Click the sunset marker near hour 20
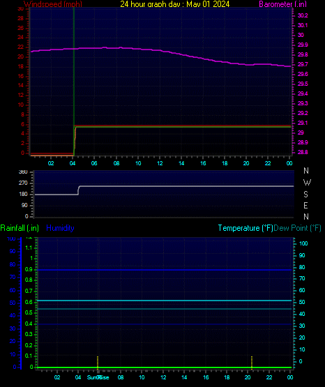 [x=252, y=363]
